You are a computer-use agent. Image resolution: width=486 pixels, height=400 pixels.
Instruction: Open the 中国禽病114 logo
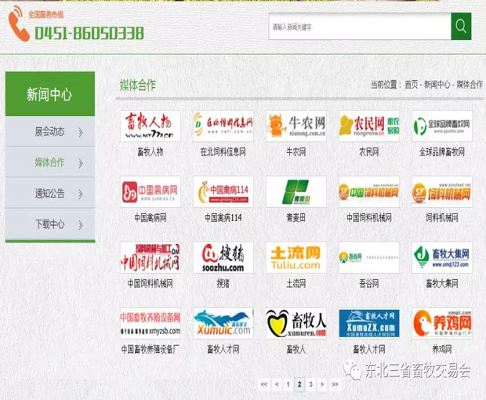point(223,191)
